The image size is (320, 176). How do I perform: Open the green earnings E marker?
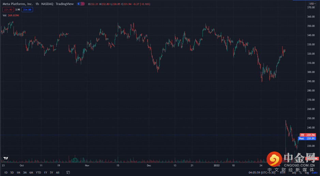(x=75, y=160)
